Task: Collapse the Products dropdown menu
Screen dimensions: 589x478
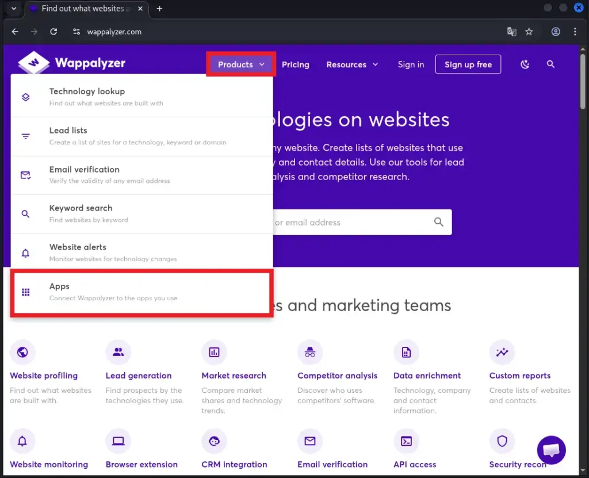Action: [241, 64]
